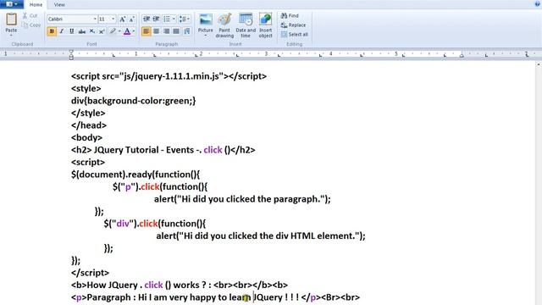Justify the text
The image size is (542, 305).
176,31
